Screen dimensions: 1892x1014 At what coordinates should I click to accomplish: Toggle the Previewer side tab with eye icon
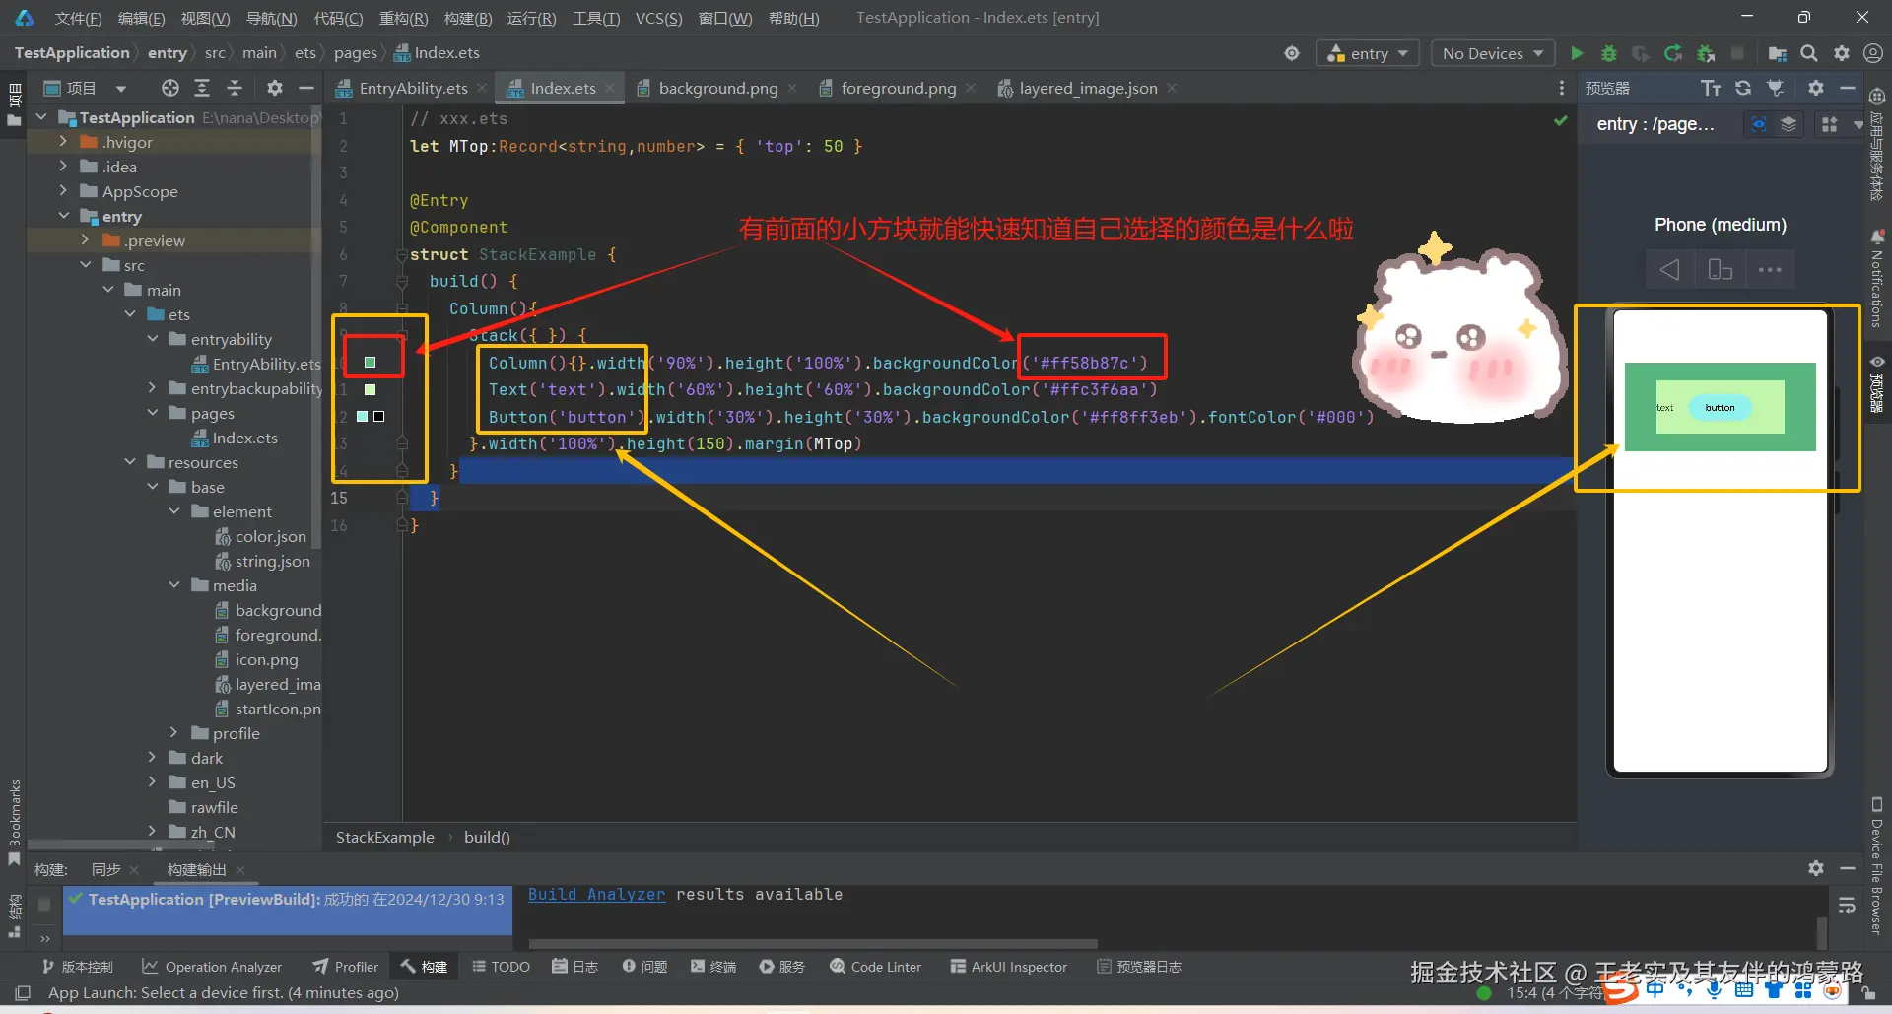point(1877,385)
